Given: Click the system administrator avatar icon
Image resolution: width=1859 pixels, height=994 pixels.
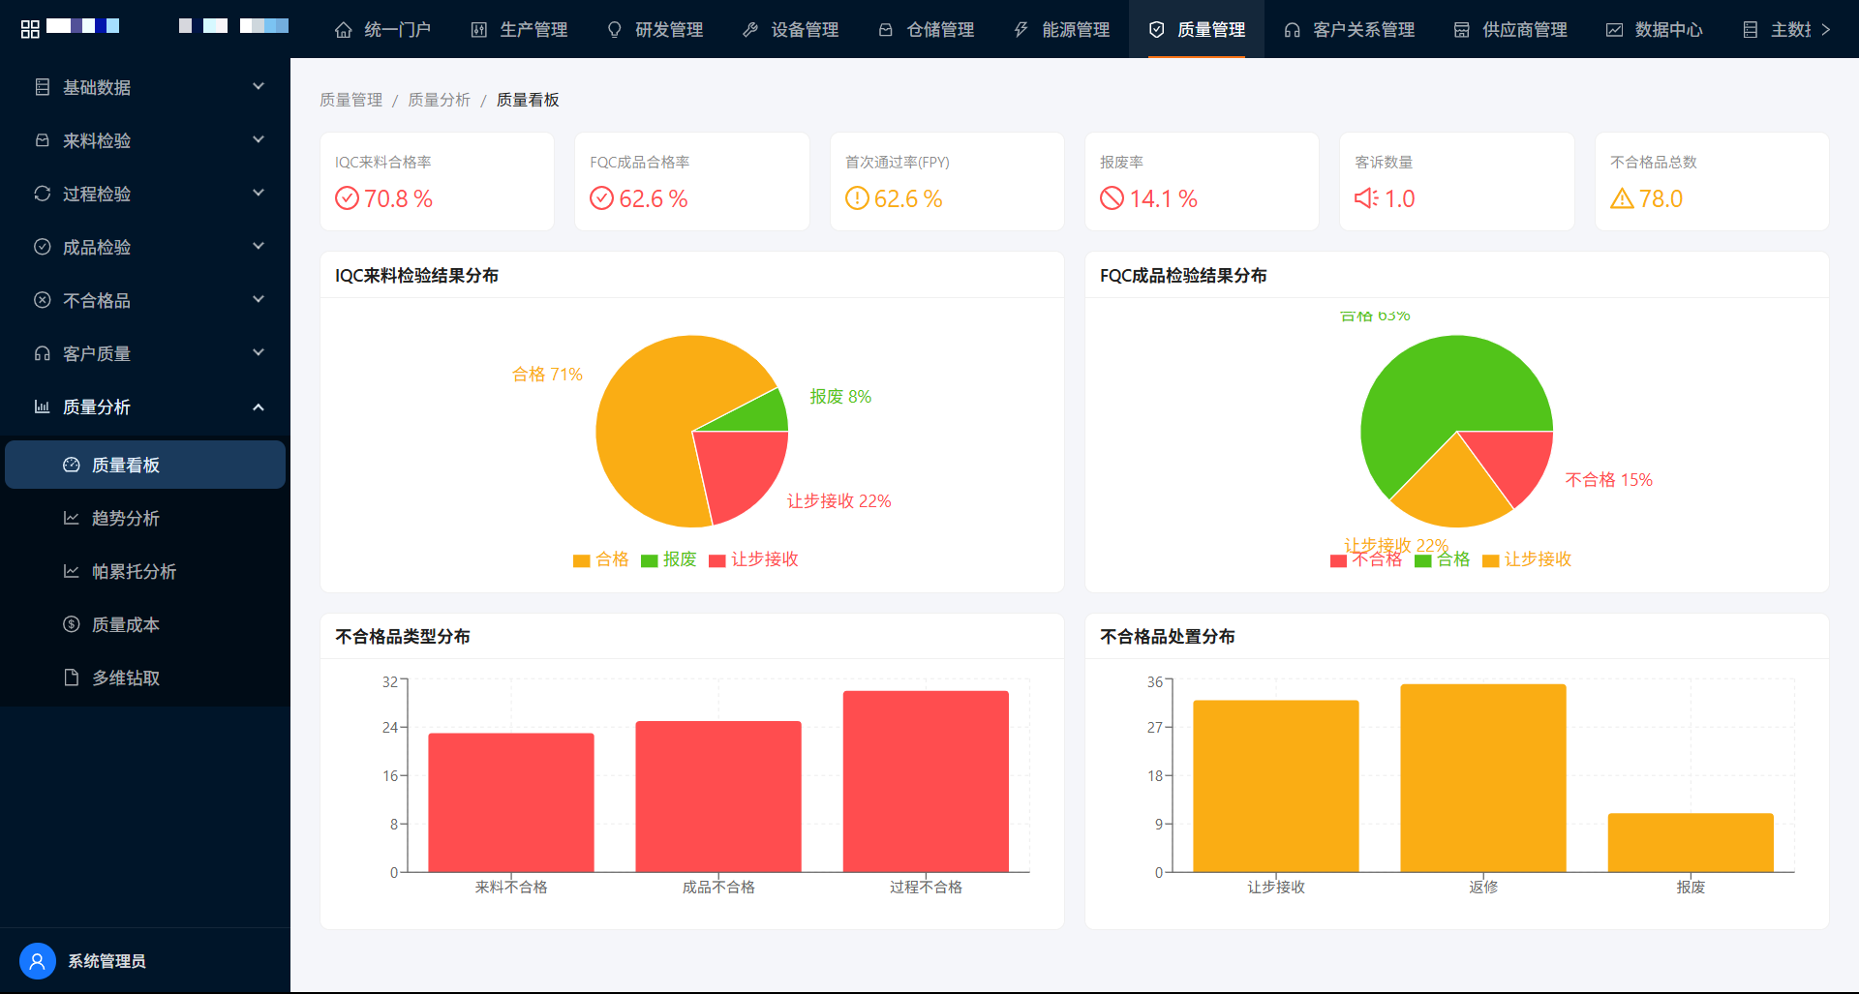Looking at the screenshot, I should (x=37, y=961).
